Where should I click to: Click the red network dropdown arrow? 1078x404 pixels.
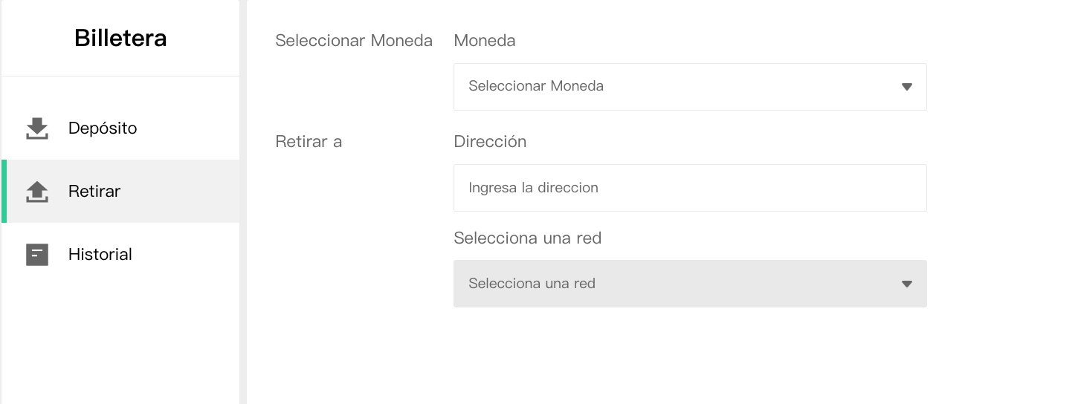(906, 284)
